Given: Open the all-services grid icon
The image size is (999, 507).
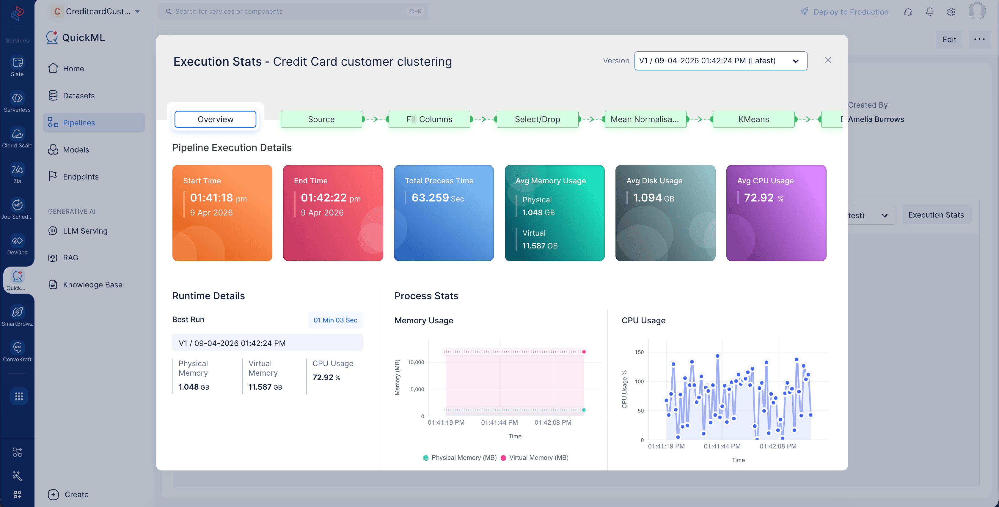Looking at the screenshot, I should coord(19,396).
